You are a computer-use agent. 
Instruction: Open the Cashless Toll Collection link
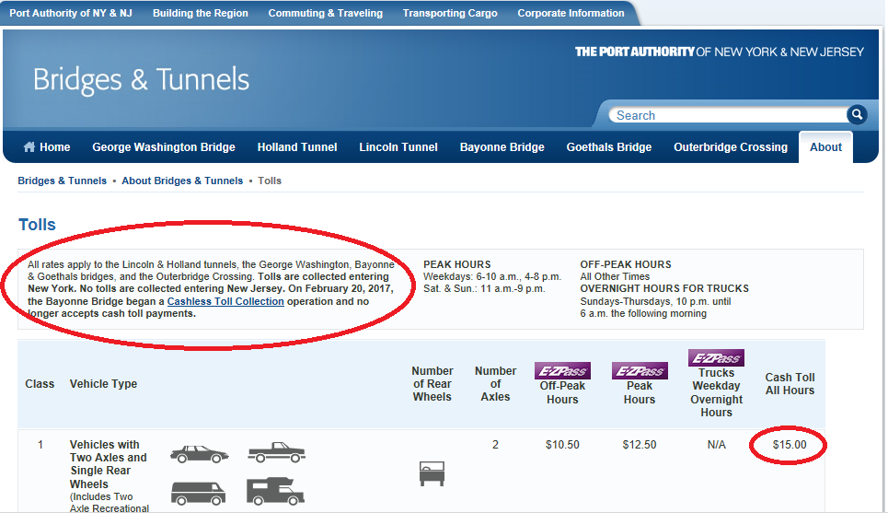tap(225, 301)
